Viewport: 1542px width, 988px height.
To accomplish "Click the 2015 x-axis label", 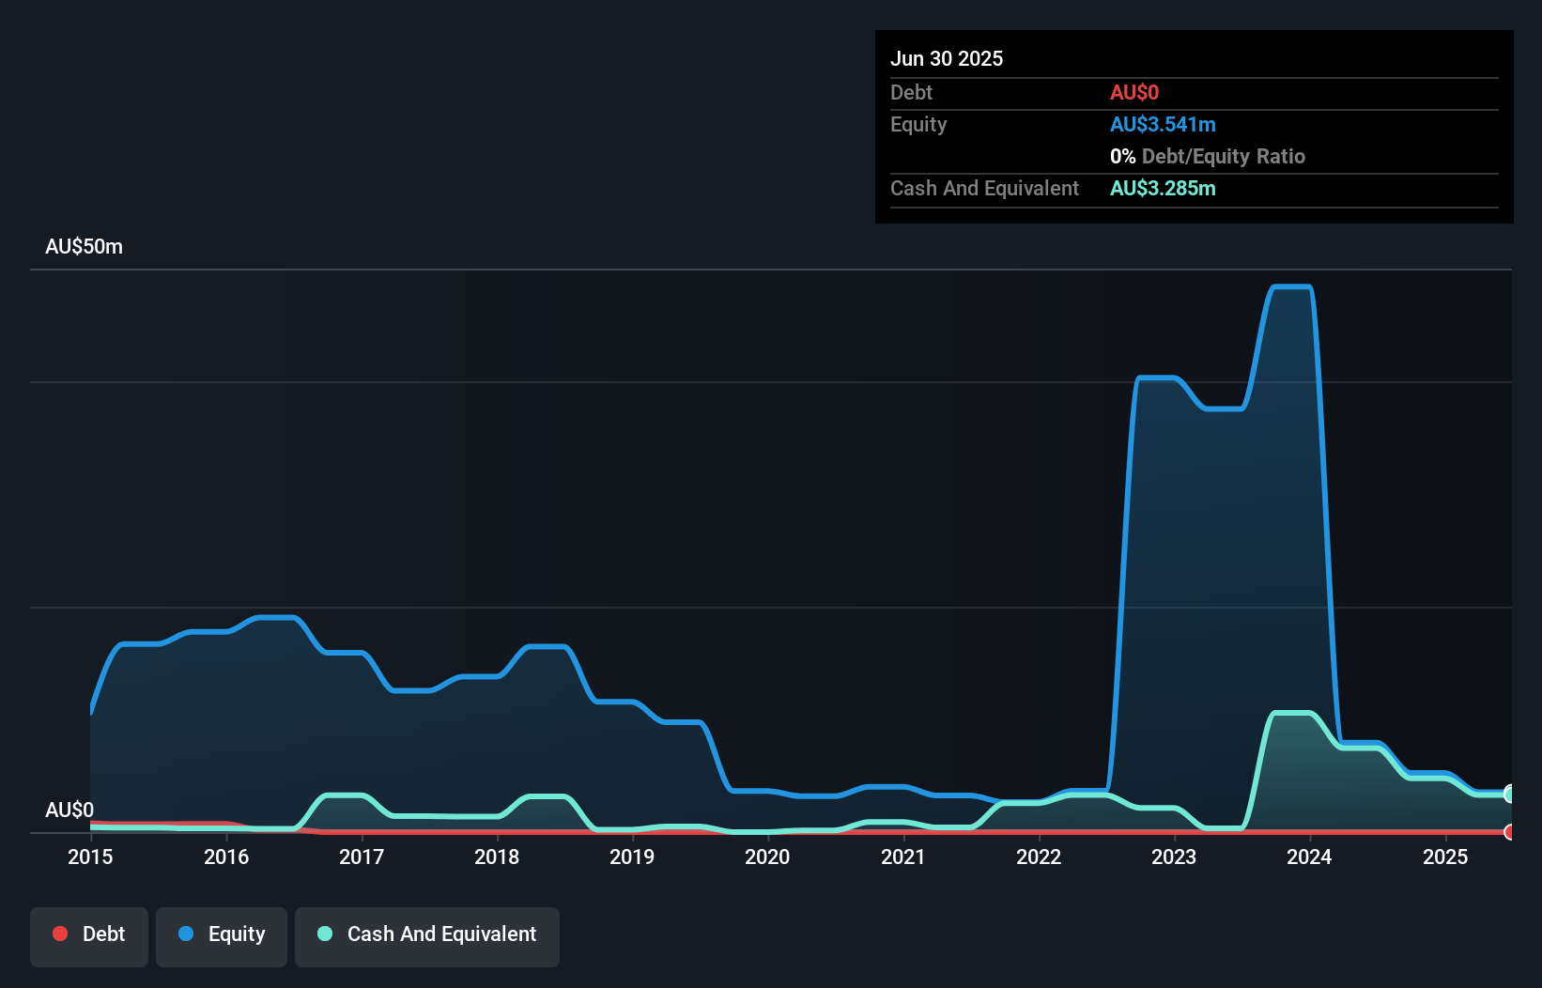I will click(x=90, y=857).
